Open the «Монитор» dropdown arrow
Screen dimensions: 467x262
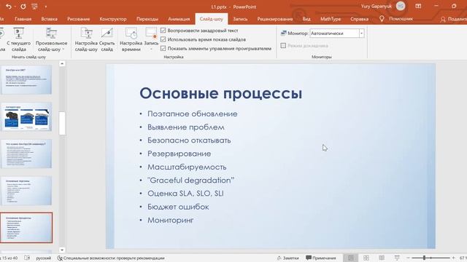361,33
